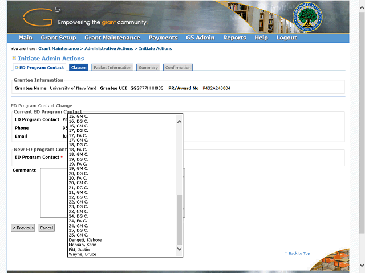Click the icon beside Initiate Admin Actions
365x273 pixels.
coord(14,58)
